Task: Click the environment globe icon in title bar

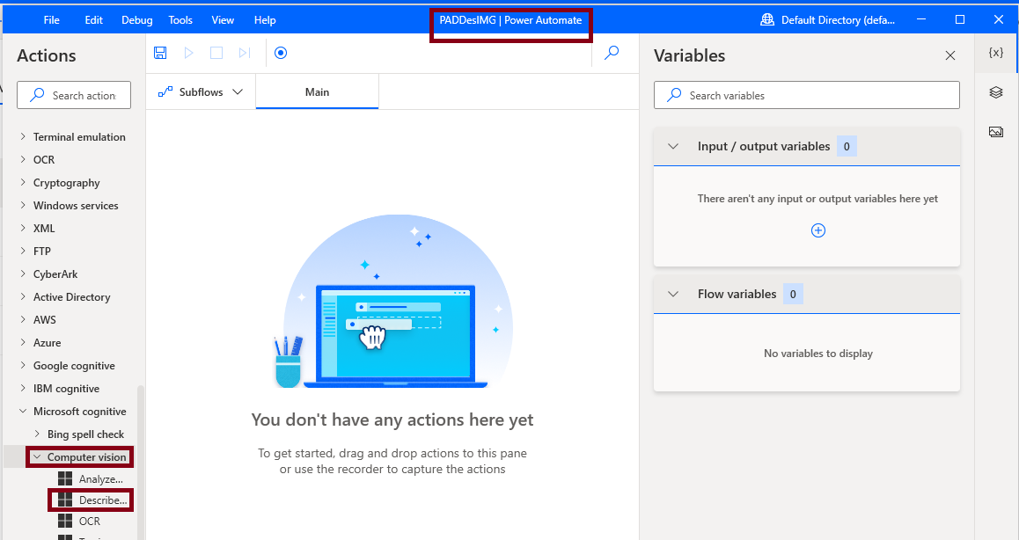Action: point(767,20)
